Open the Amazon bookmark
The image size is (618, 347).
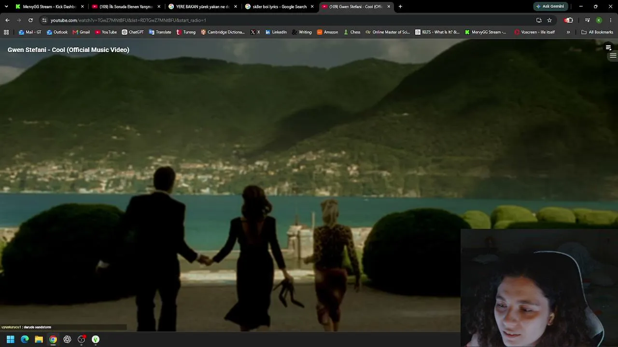328,32
